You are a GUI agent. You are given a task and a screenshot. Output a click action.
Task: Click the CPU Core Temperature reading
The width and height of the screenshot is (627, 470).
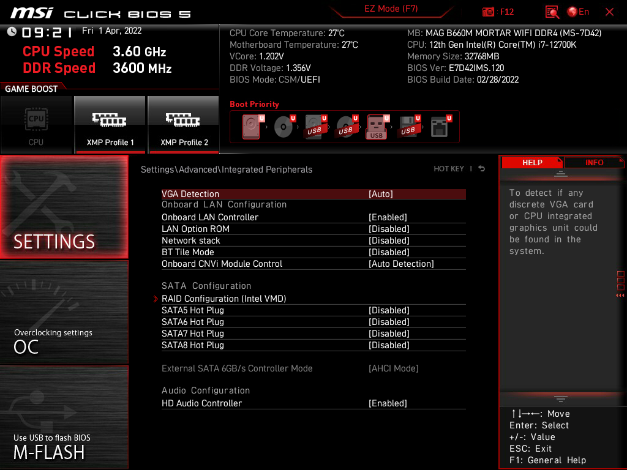[x=287, y=33]
